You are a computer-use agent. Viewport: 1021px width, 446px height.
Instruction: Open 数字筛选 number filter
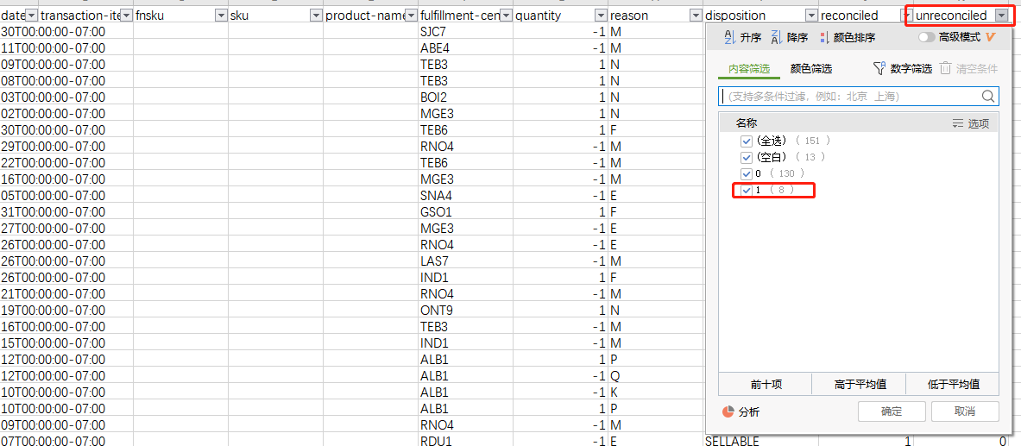click(903, 68)
